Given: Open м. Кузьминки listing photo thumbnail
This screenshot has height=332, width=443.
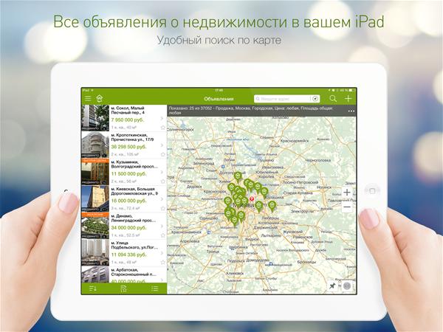Looking at the screenshot, I should coord(95,172).
